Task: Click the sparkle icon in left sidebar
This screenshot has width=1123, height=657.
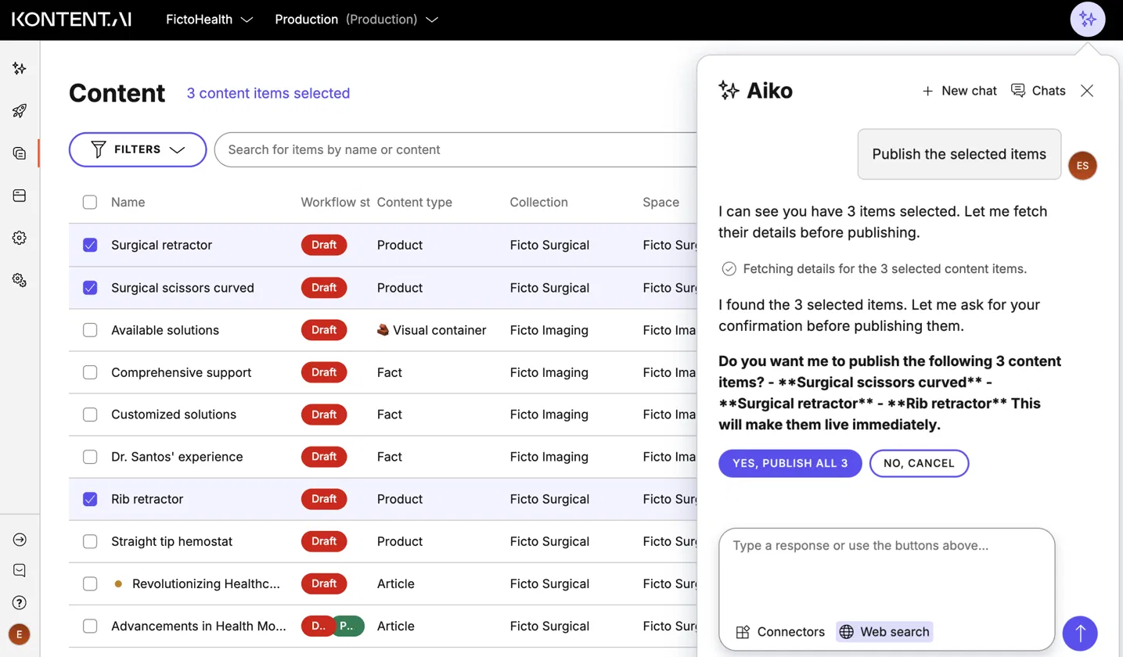Action: point(20,69)
